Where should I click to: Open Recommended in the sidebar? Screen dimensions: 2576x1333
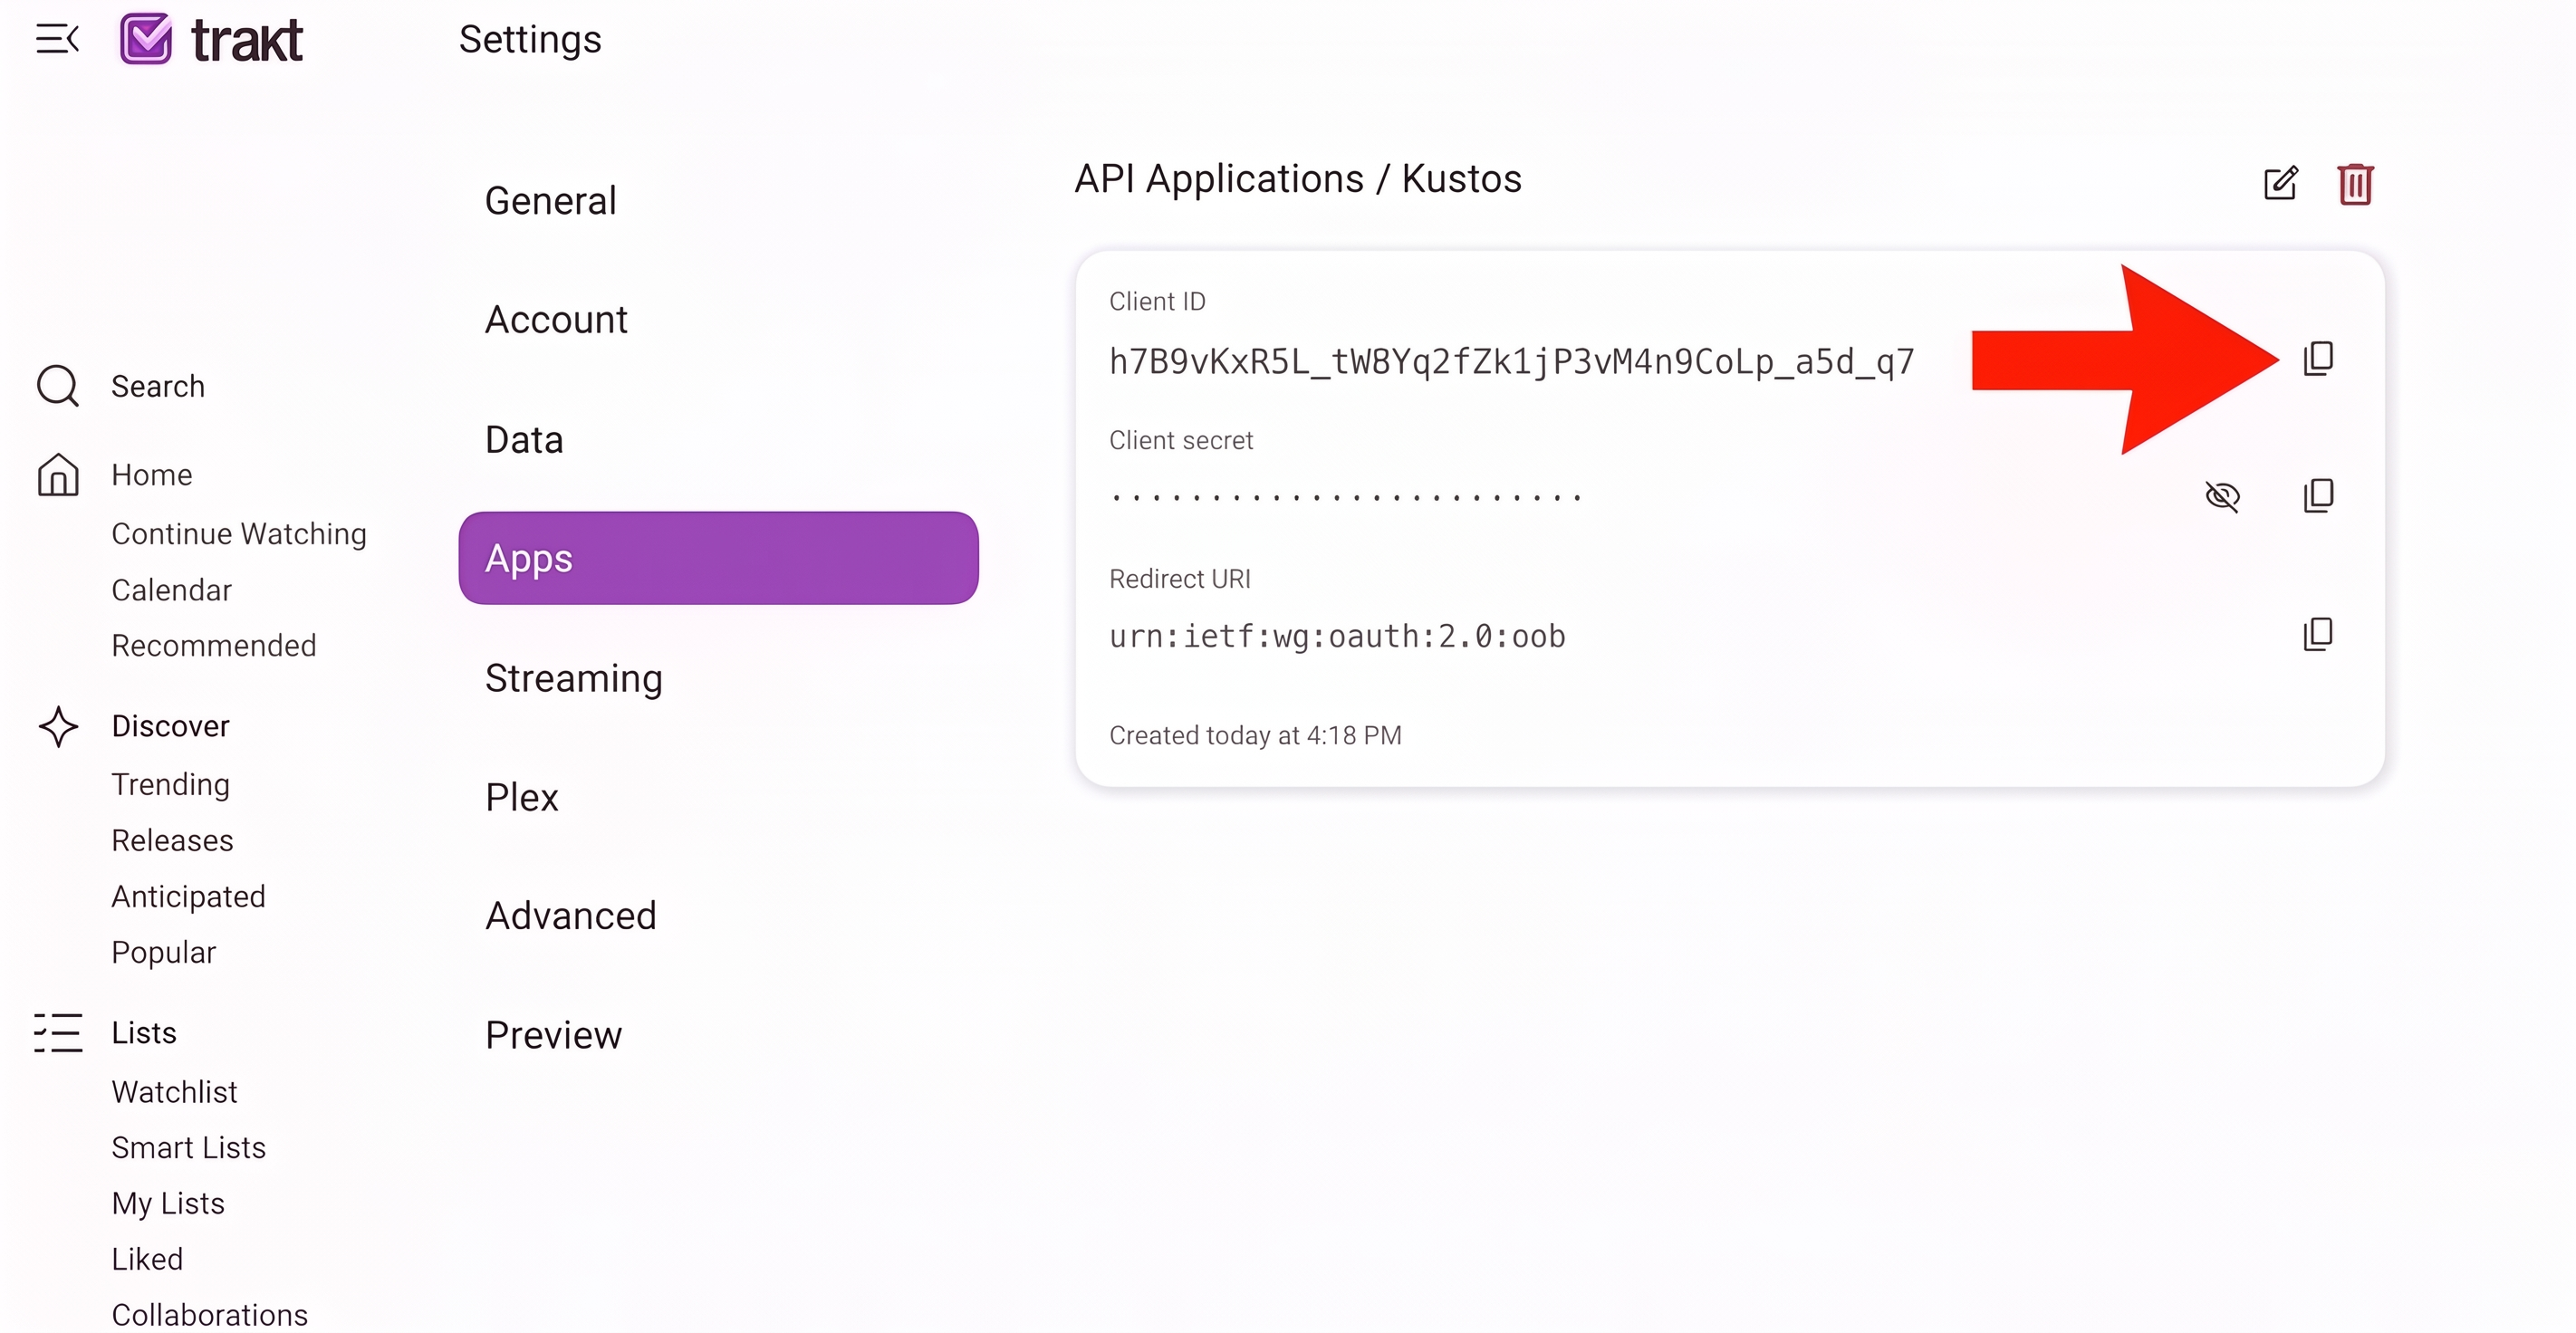tap(214, 646)
